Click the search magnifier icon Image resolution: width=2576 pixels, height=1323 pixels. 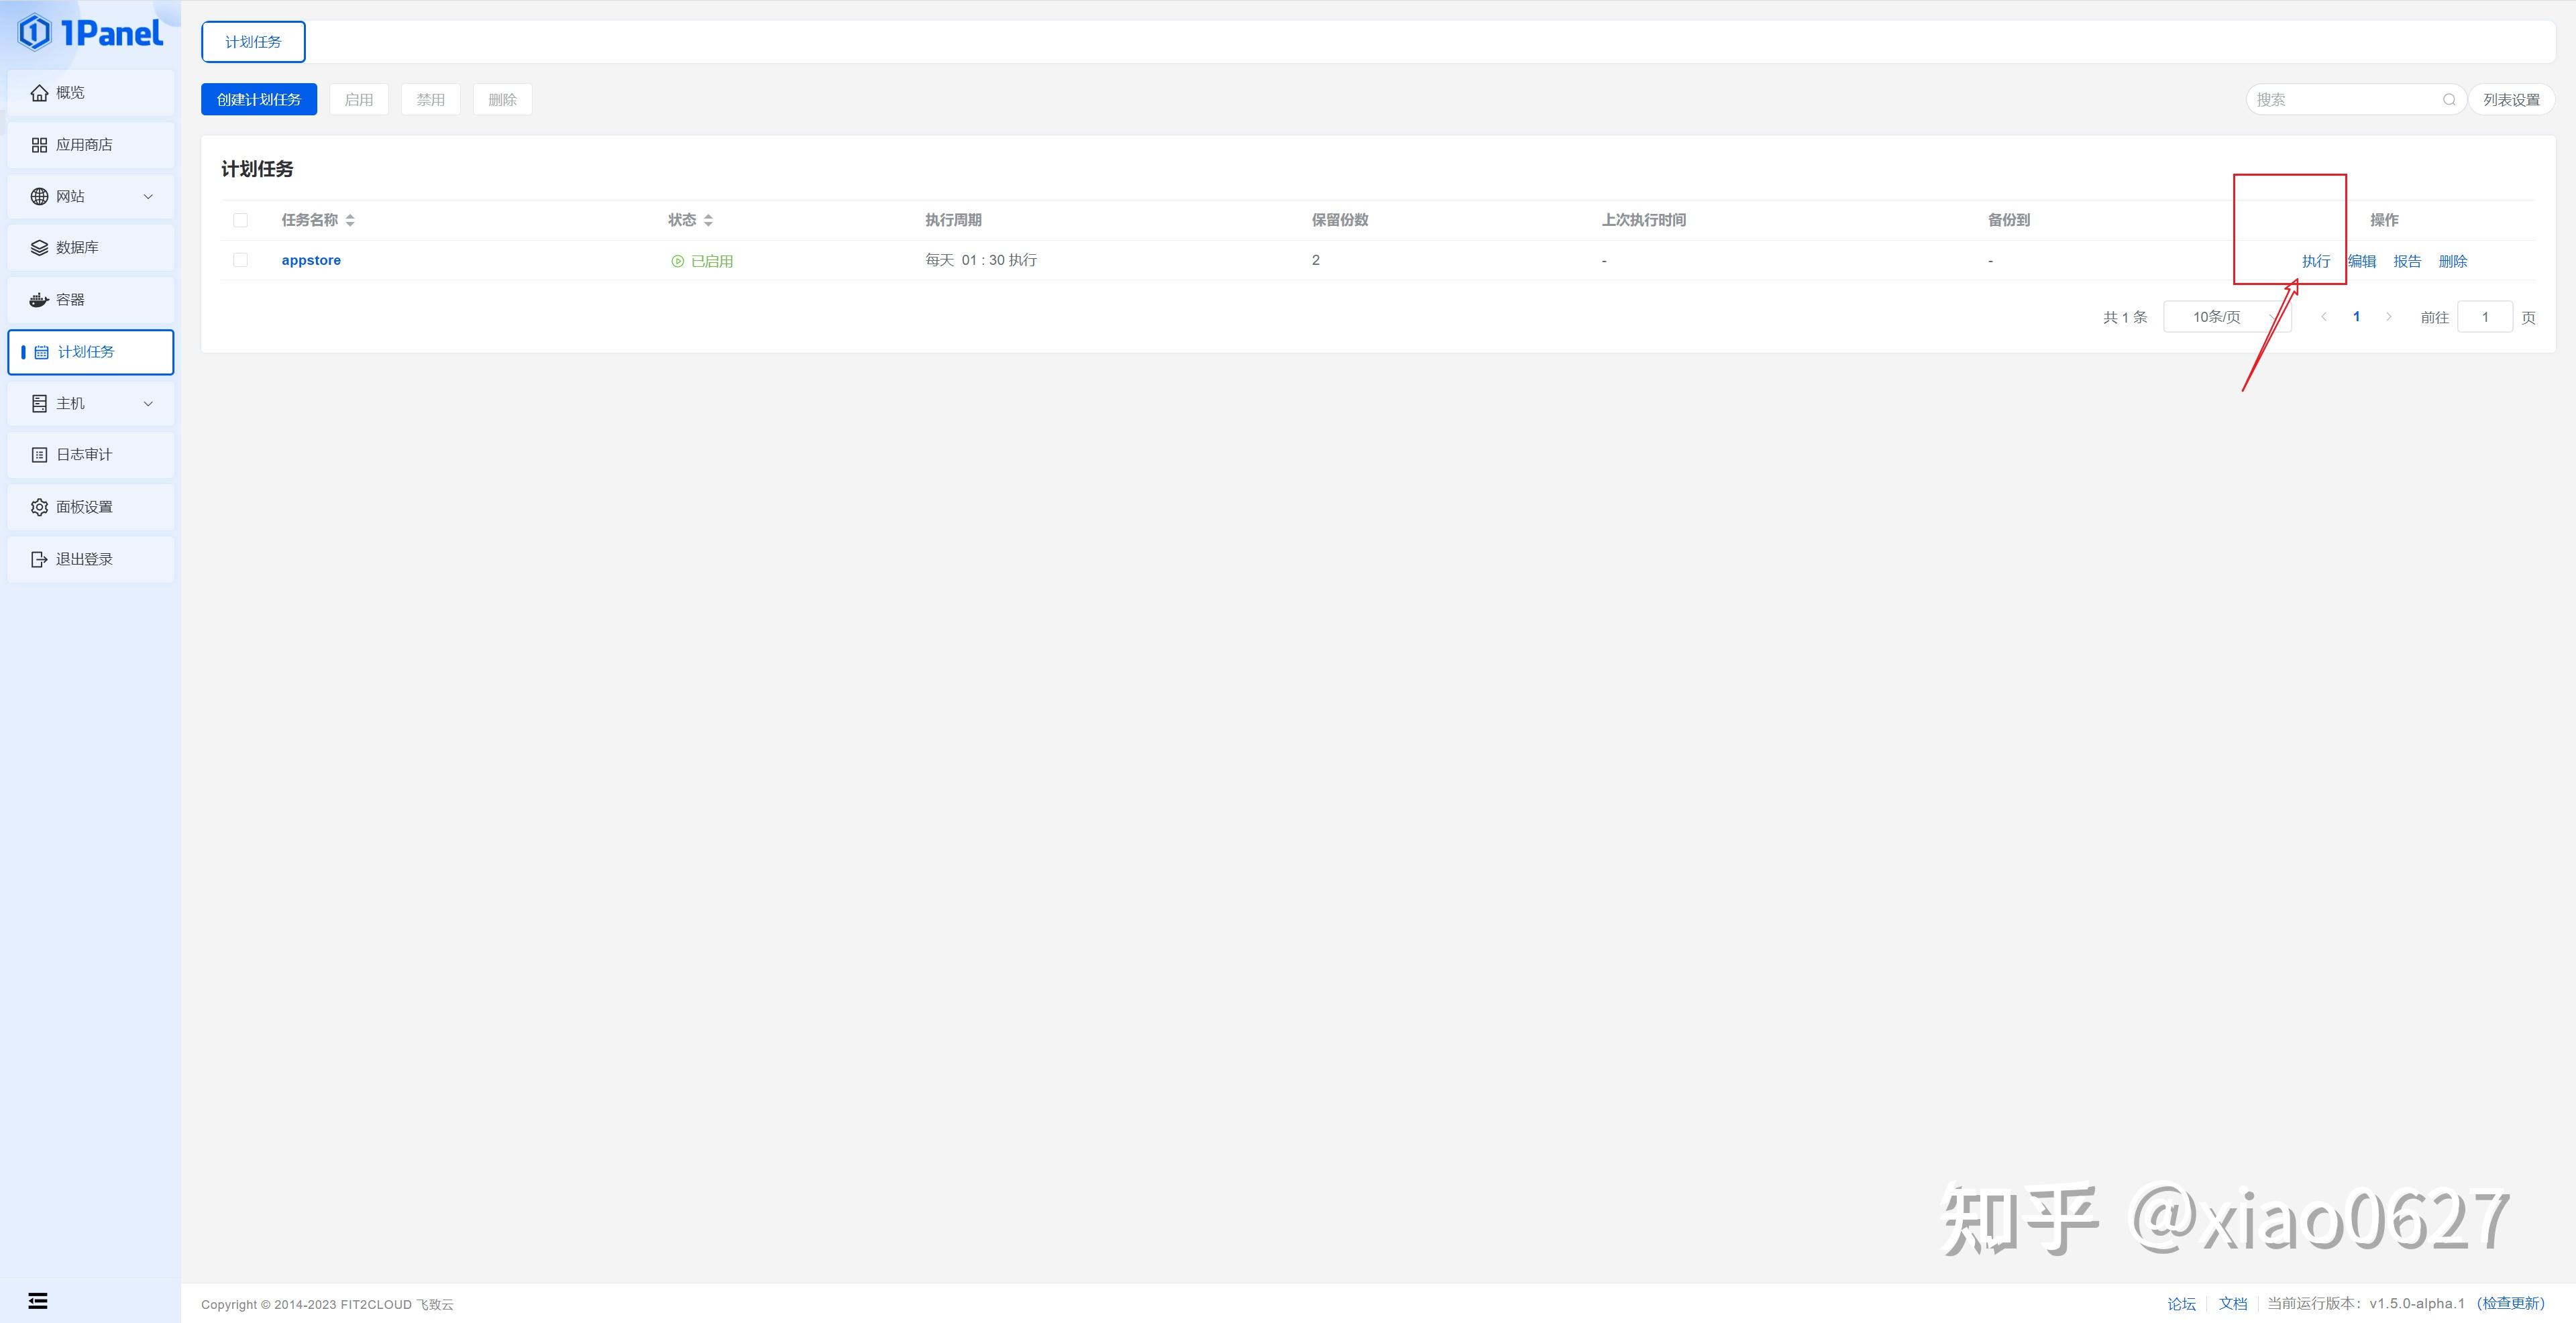pos(2449,100)
